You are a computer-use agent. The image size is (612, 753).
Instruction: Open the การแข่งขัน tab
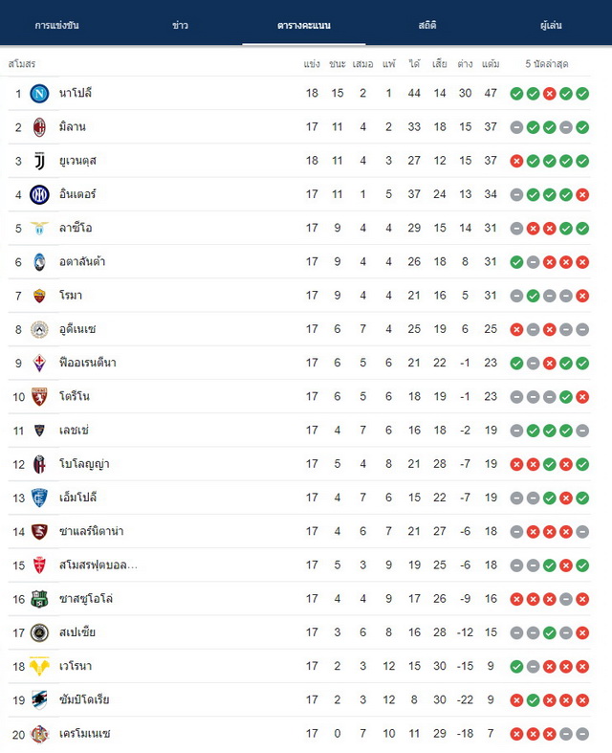coord(56,25)
